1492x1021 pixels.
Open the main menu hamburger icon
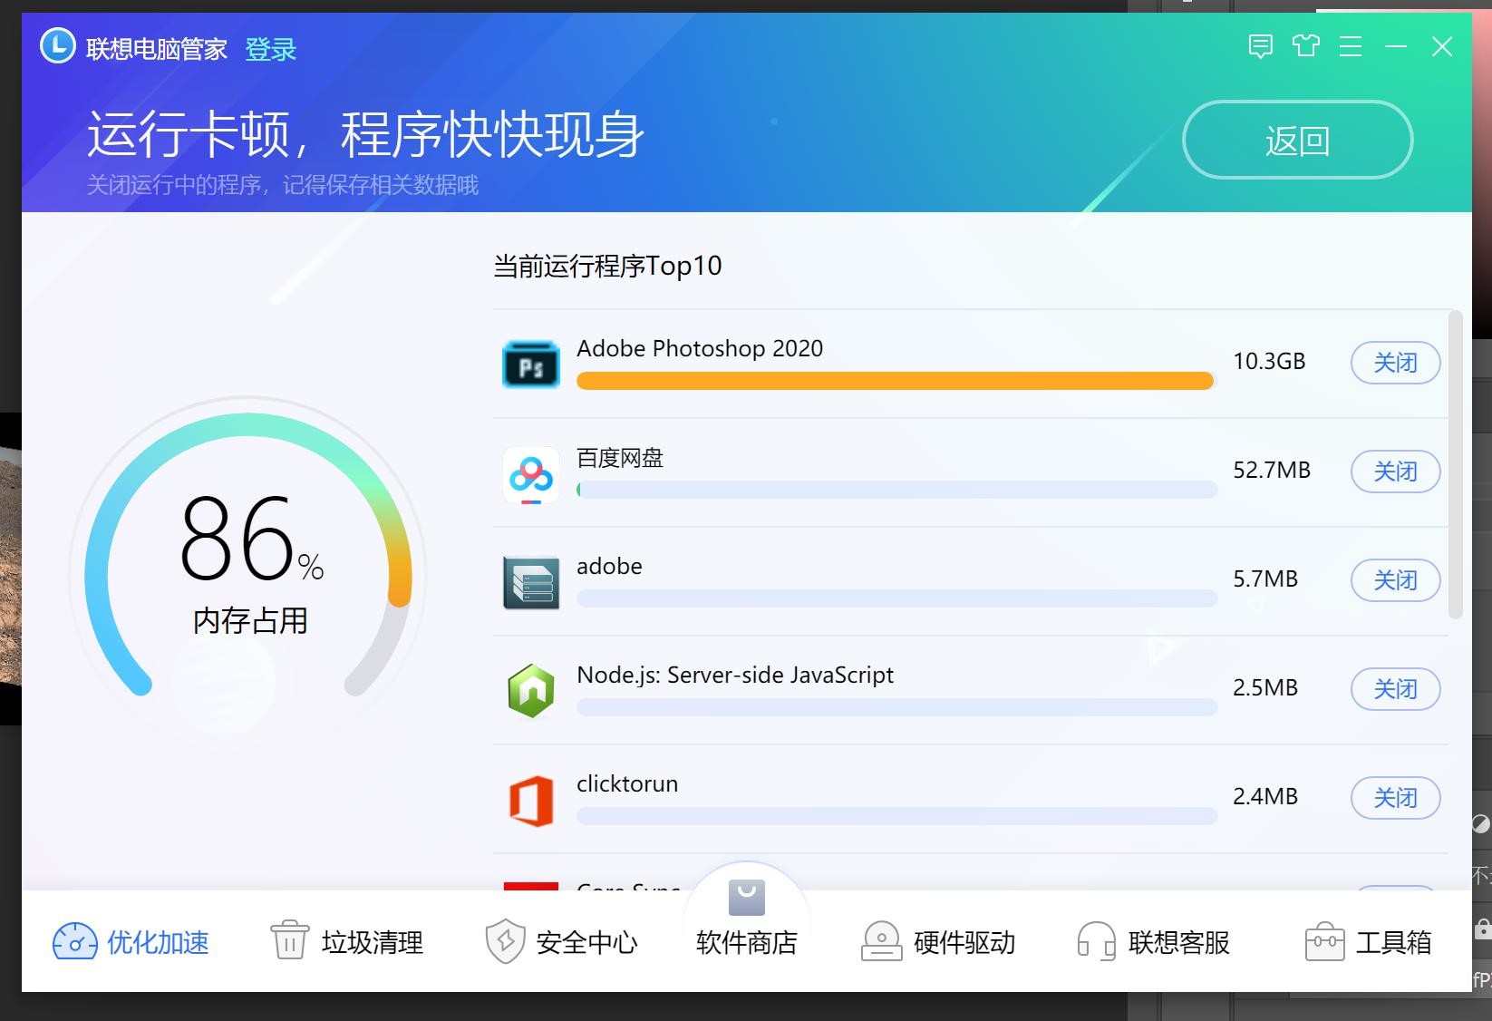pos(1351,46)
